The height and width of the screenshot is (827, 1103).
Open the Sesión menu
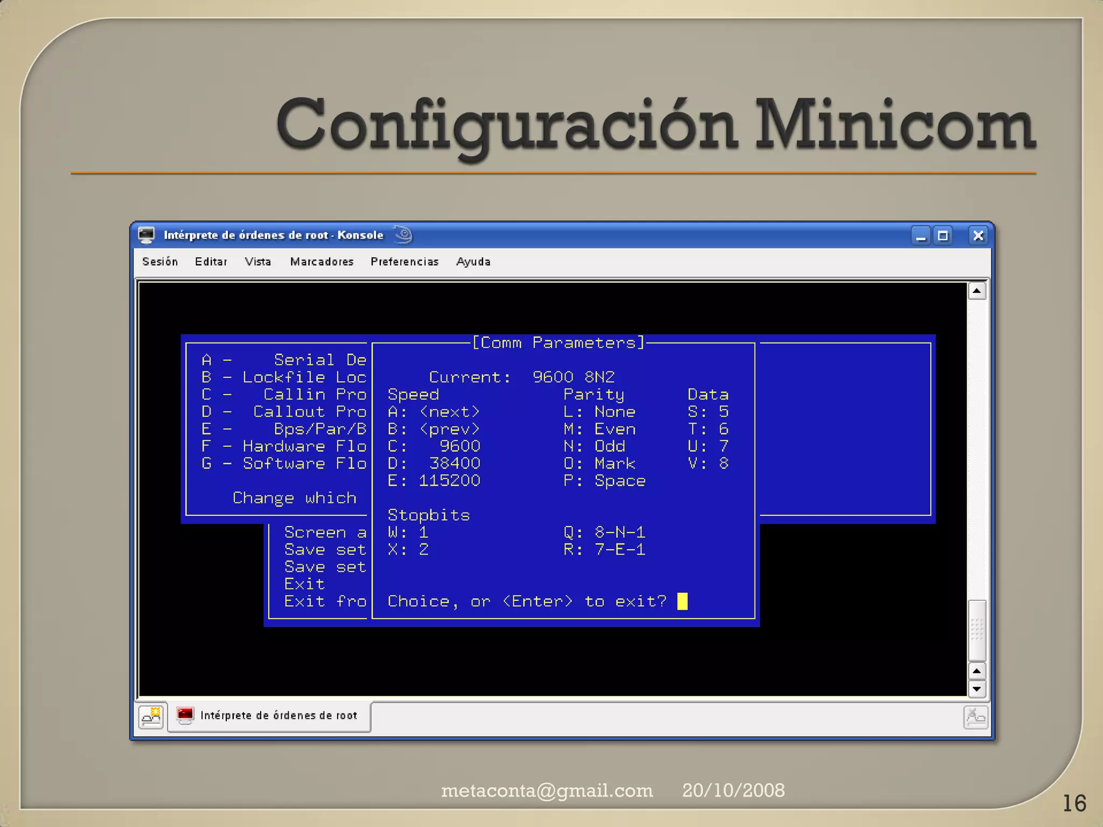click(160, 262)
